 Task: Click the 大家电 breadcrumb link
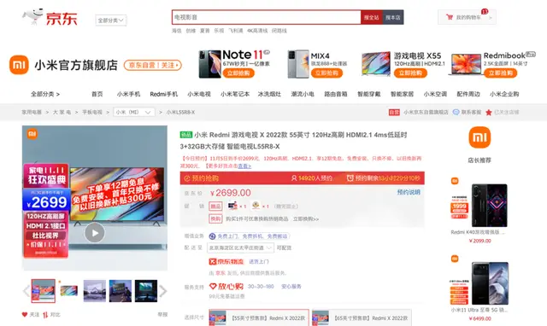click(x=62, y=112)
